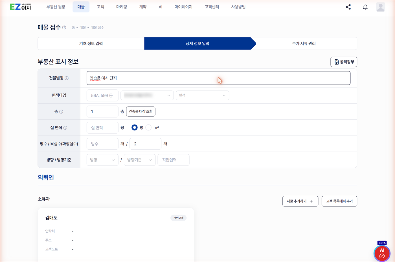Click help icon next to 매물 접수 title

tap(64, 28)
